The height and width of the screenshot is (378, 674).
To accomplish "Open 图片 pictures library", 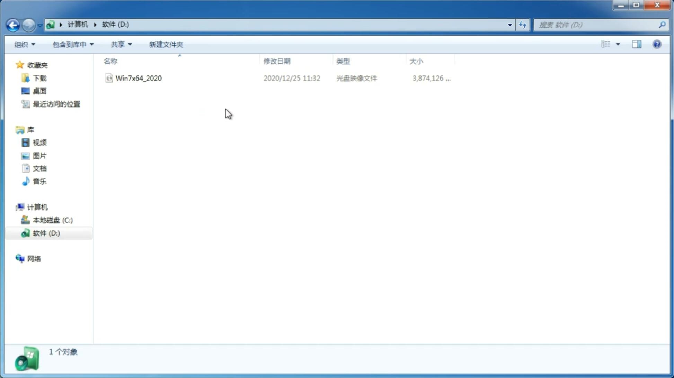I will click(x=39, y=155).
